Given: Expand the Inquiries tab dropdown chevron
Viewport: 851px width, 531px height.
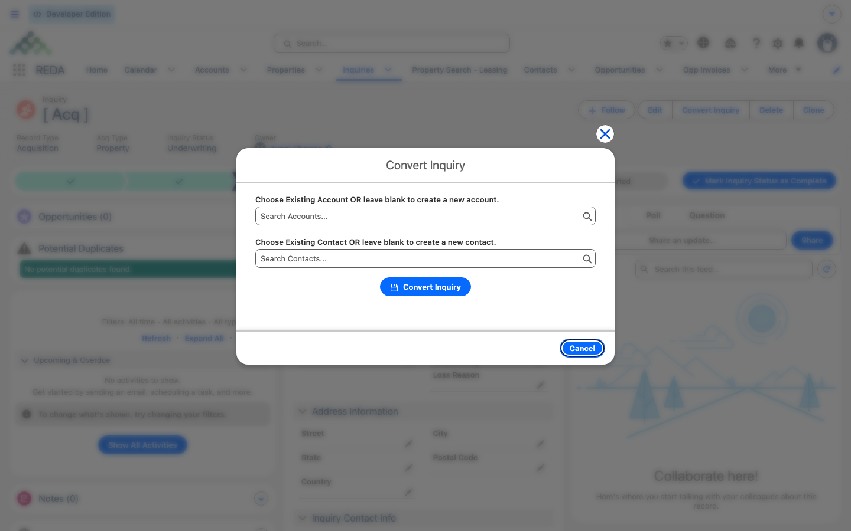Looking at the screenshot, I should click(388, 70).
